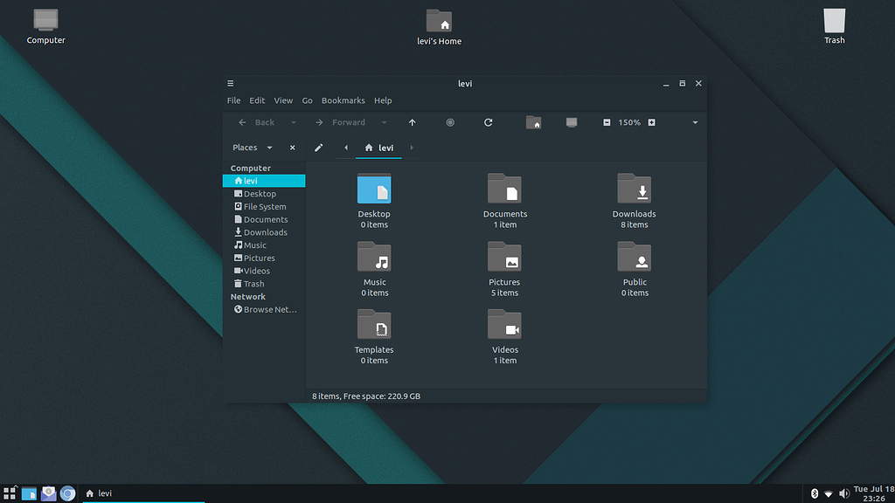Close the Places sidebar pane
The width and height of the screenshot is (895, 503).
coord(293,148)
